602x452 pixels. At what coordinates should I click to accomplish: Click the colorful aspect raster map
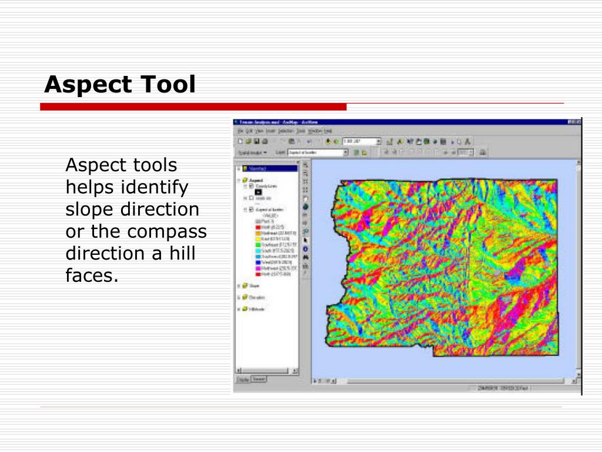point(442,268)
